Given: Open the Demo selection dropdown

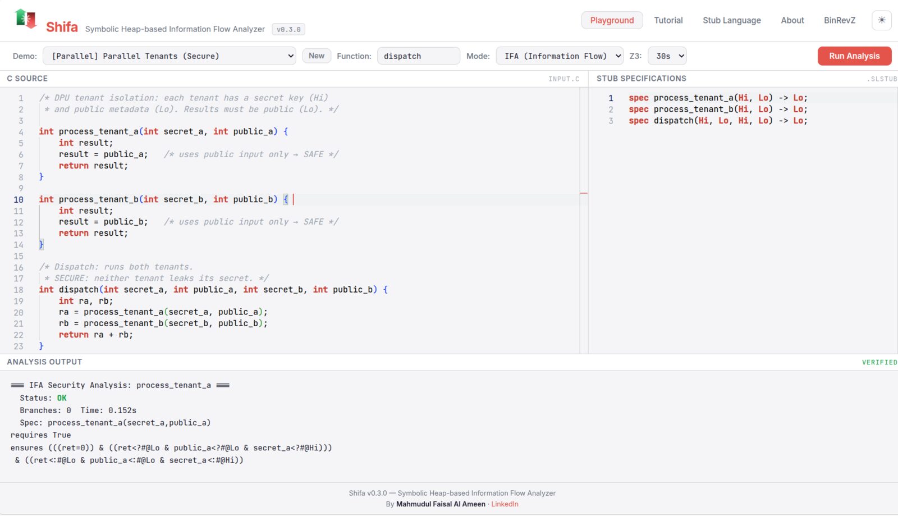Looking at the screenshot, I should click(x=169, y=56).
